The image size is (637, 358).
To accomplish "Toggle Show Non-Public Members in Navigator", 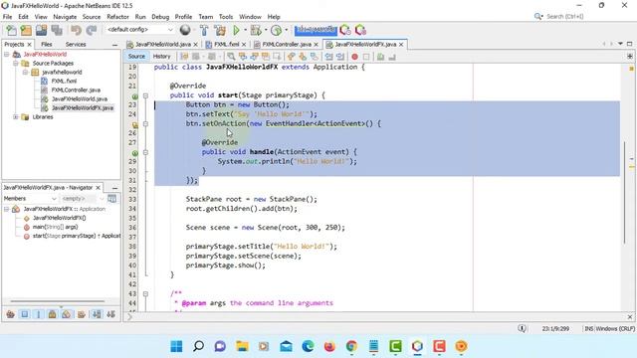I will (53, 314).
